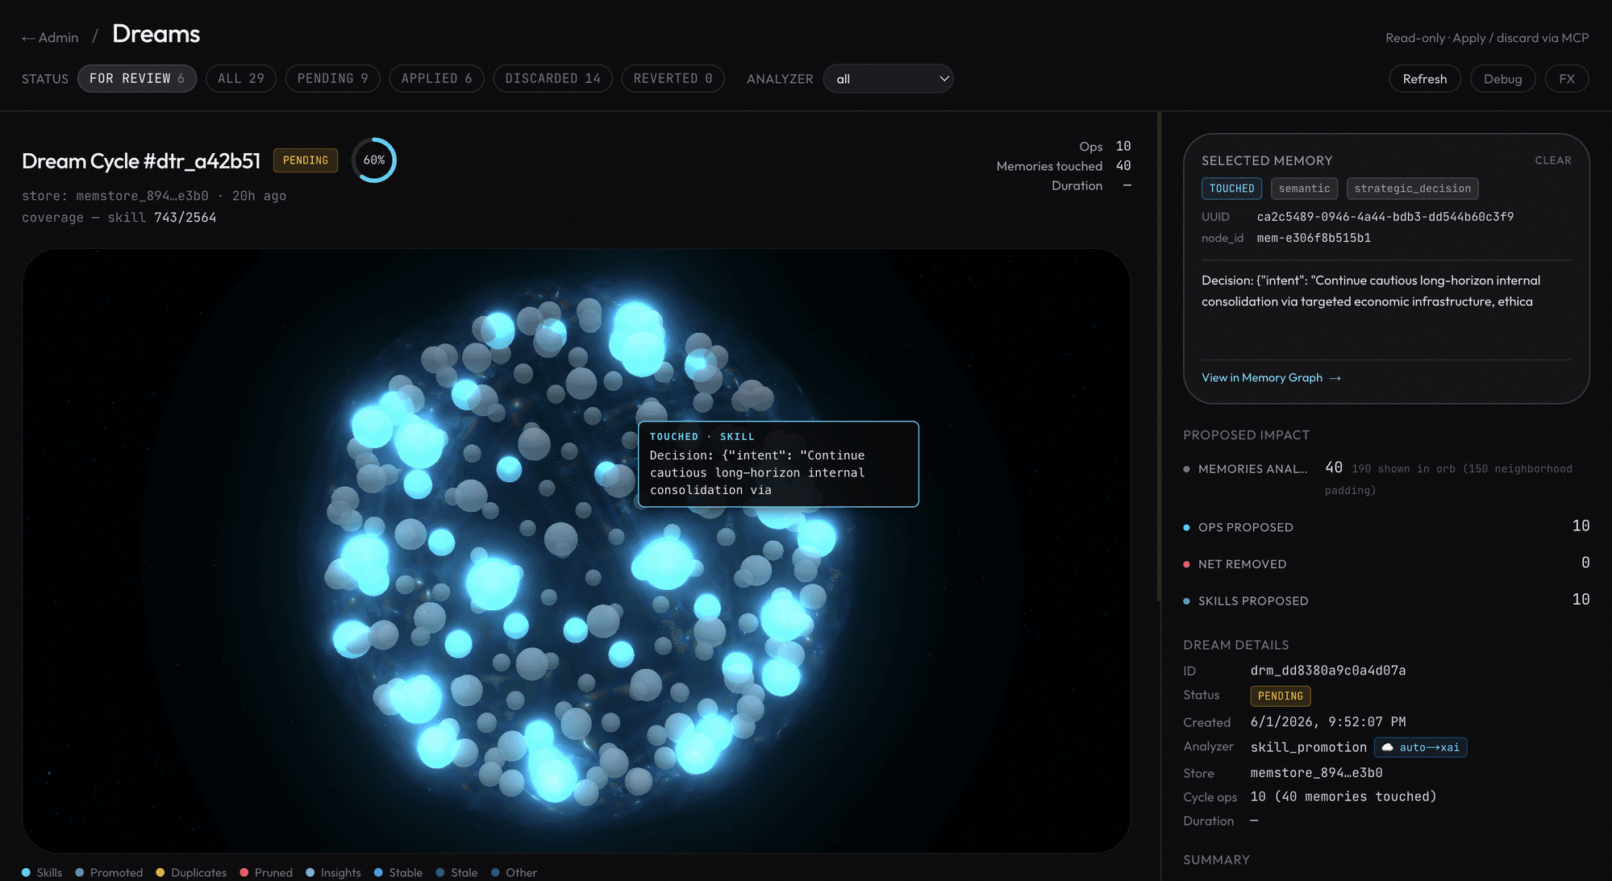Click the coverage skill 743/2564 text

pyautogui.click(x=119, y=218)
